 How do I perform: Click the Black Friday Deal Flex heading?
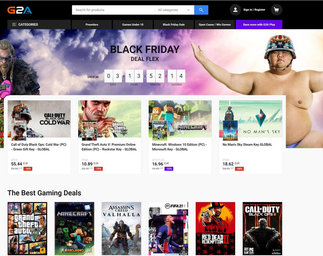(x=145, y=53)
